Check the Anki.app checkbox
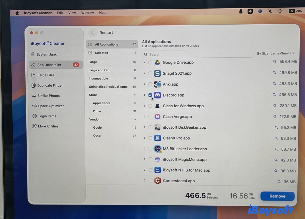 click(x=150, y=84)
